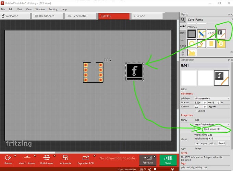Adjust the zoom slider handle
This screenshot has width=233, height=171.
click(155, 169)
